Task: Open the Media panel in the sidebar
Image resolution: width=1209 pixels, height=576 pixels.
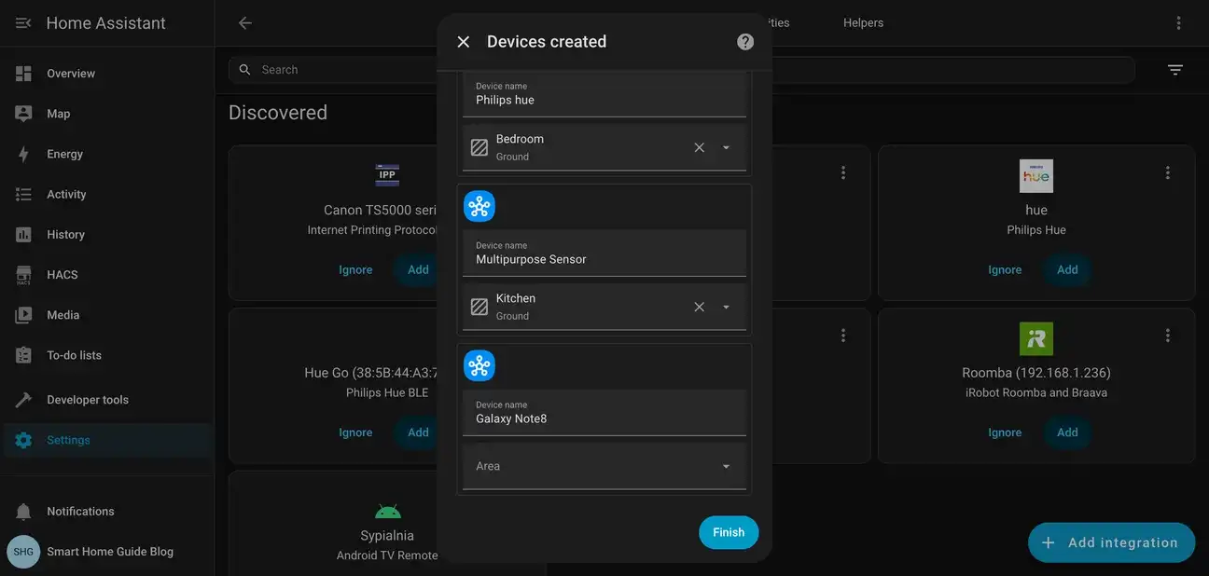Action: pos(63,314)
